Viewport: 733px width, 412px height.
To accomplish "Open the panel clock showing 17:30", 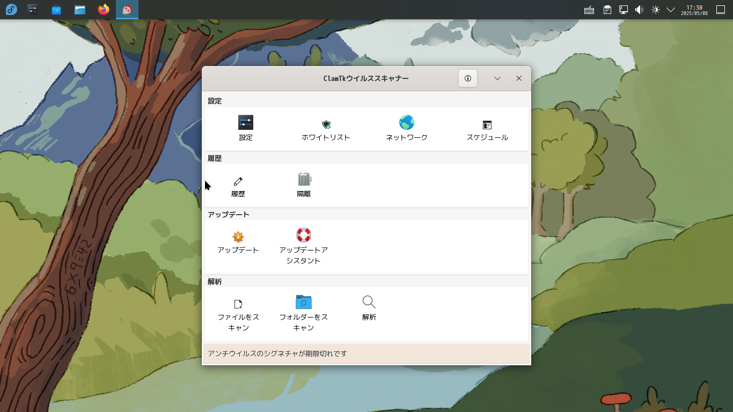I will pos(694,10).
